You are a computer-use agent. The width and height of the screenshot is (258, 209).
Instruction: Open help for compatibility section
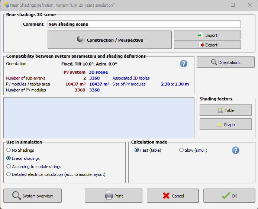[184, 64]
